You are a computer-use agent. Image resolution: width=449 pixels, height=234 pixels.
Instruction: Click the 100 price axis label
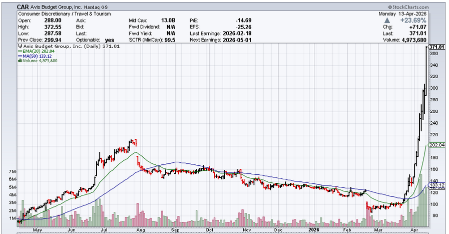(434, 204)
